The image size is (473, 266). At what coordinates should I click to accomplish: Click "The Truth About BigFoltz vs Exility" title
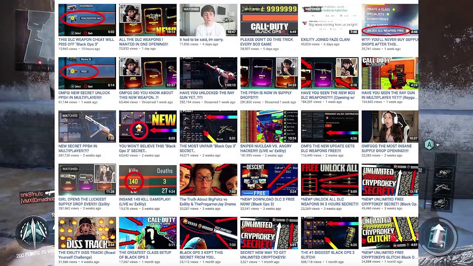pyautogui.click(x=208, y=201)
